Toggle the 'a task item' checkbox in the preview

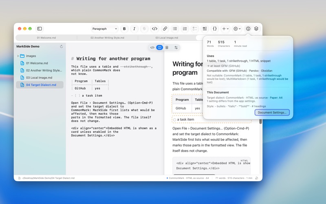pyautogui.click(x=175, y=120)
